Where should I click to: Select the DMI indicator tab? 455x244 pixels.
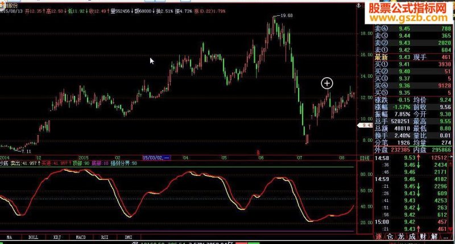129,237
